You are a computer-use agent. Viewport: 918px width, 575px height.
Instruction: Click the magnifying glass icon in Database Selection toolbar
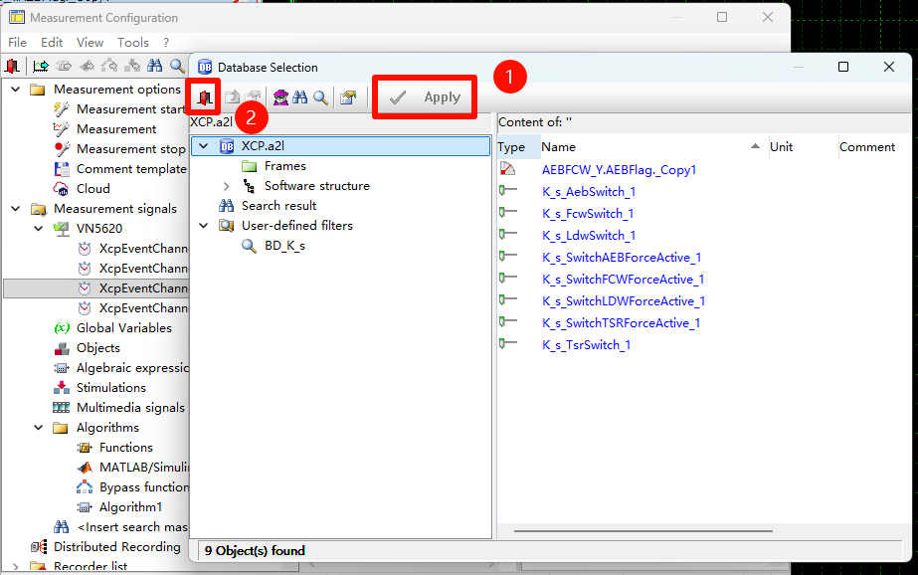[x=320, y=97]
